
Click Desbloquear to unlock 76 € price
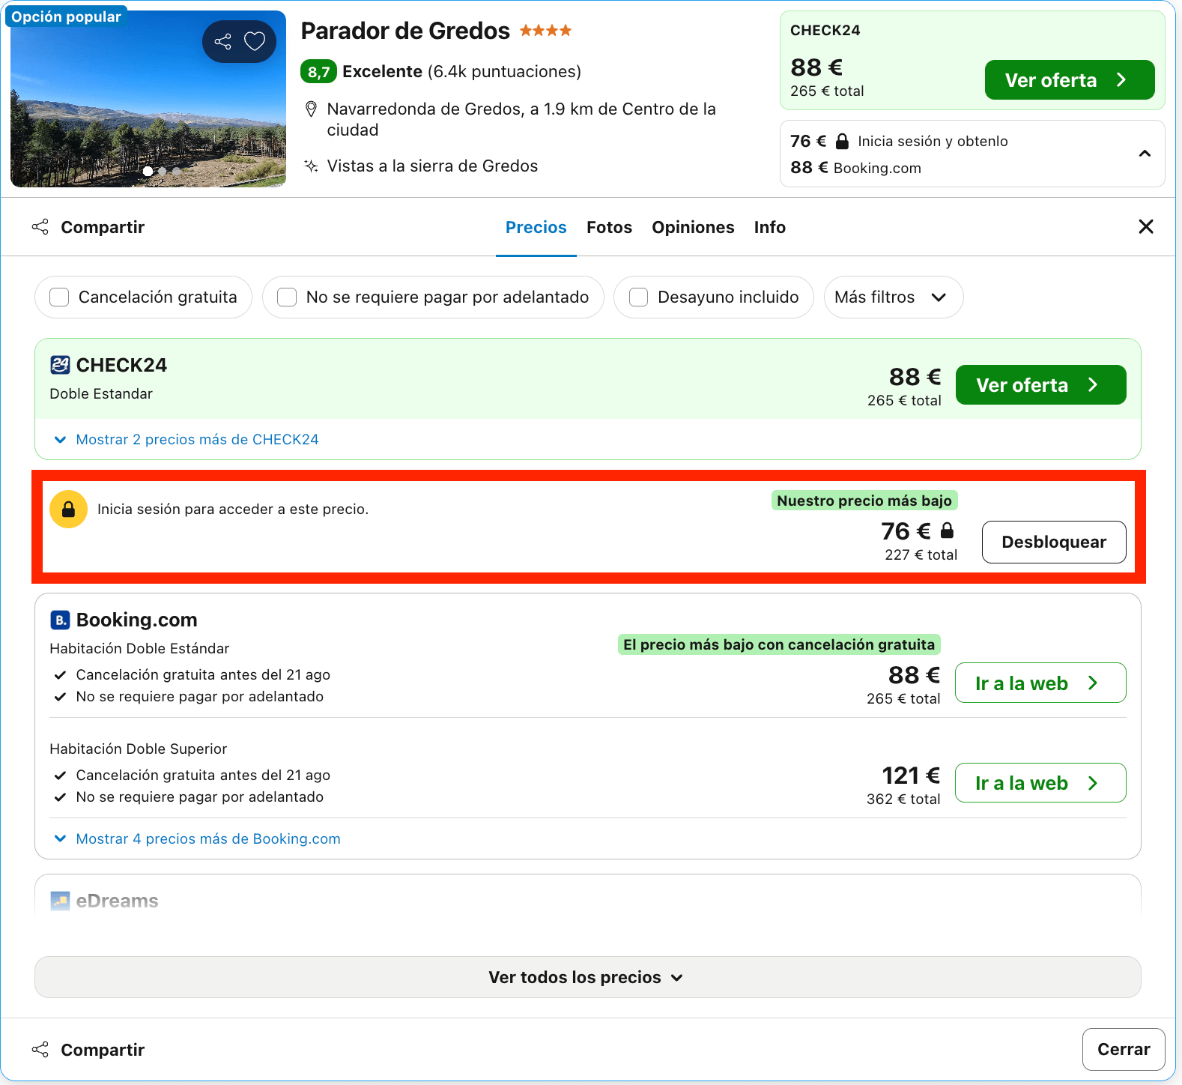(1053, 542)
